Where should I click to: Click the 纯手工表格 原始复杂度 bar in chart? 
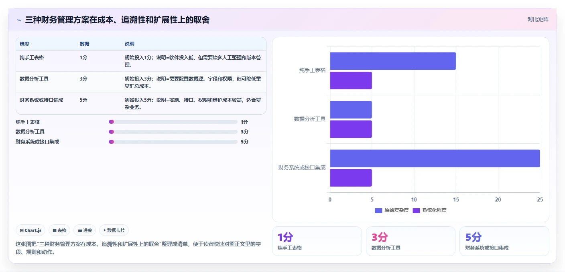[393, 61]
